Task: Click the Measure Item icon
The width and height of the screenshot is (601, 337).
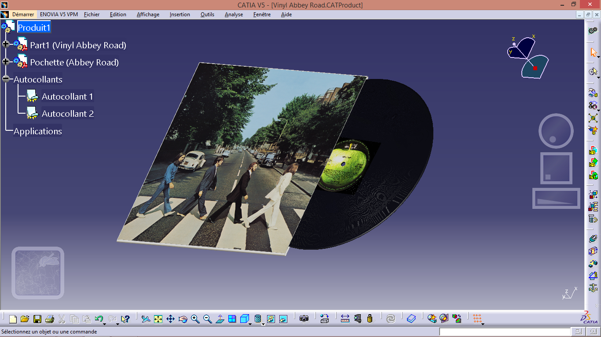Action: (357, 319)
